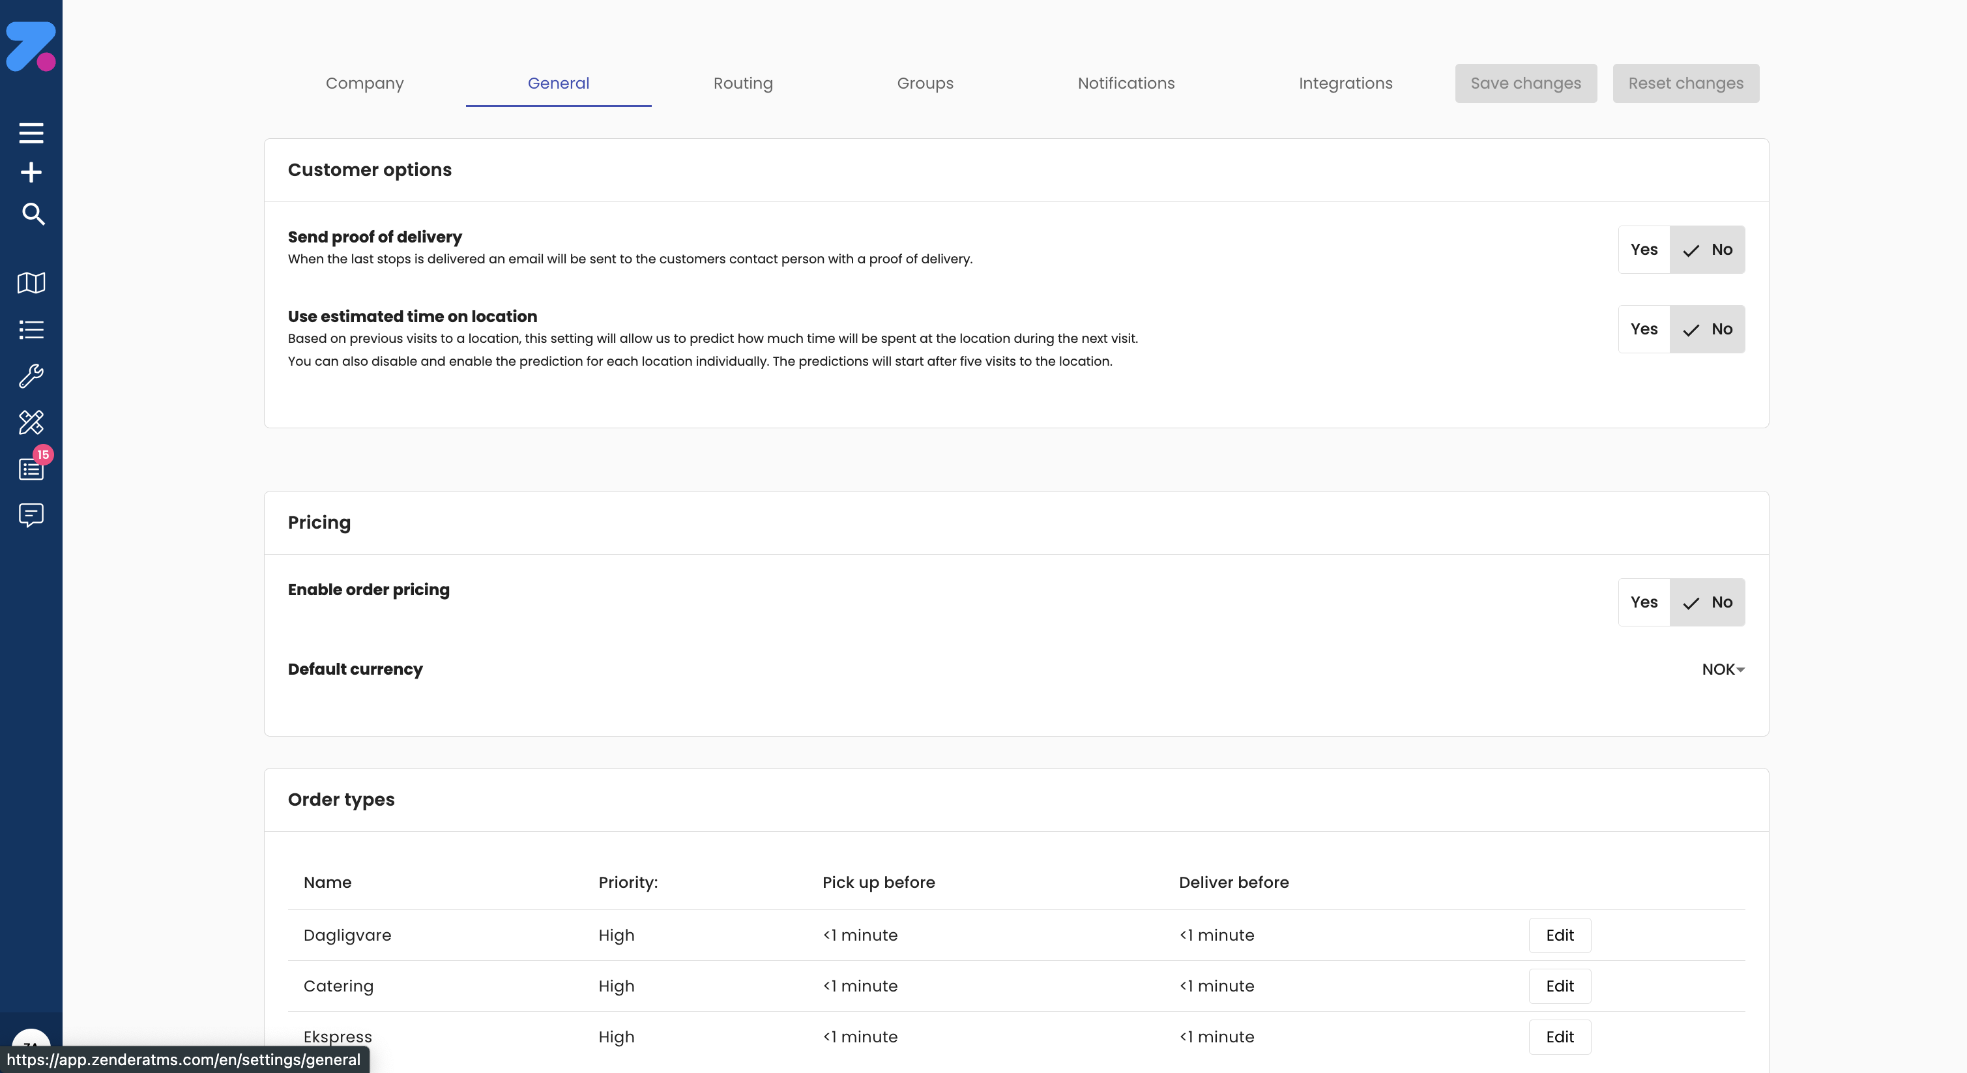Open the map view icon
Image resolution: width=1967 pixels, height=1073 pixels.
coord(31,282)
